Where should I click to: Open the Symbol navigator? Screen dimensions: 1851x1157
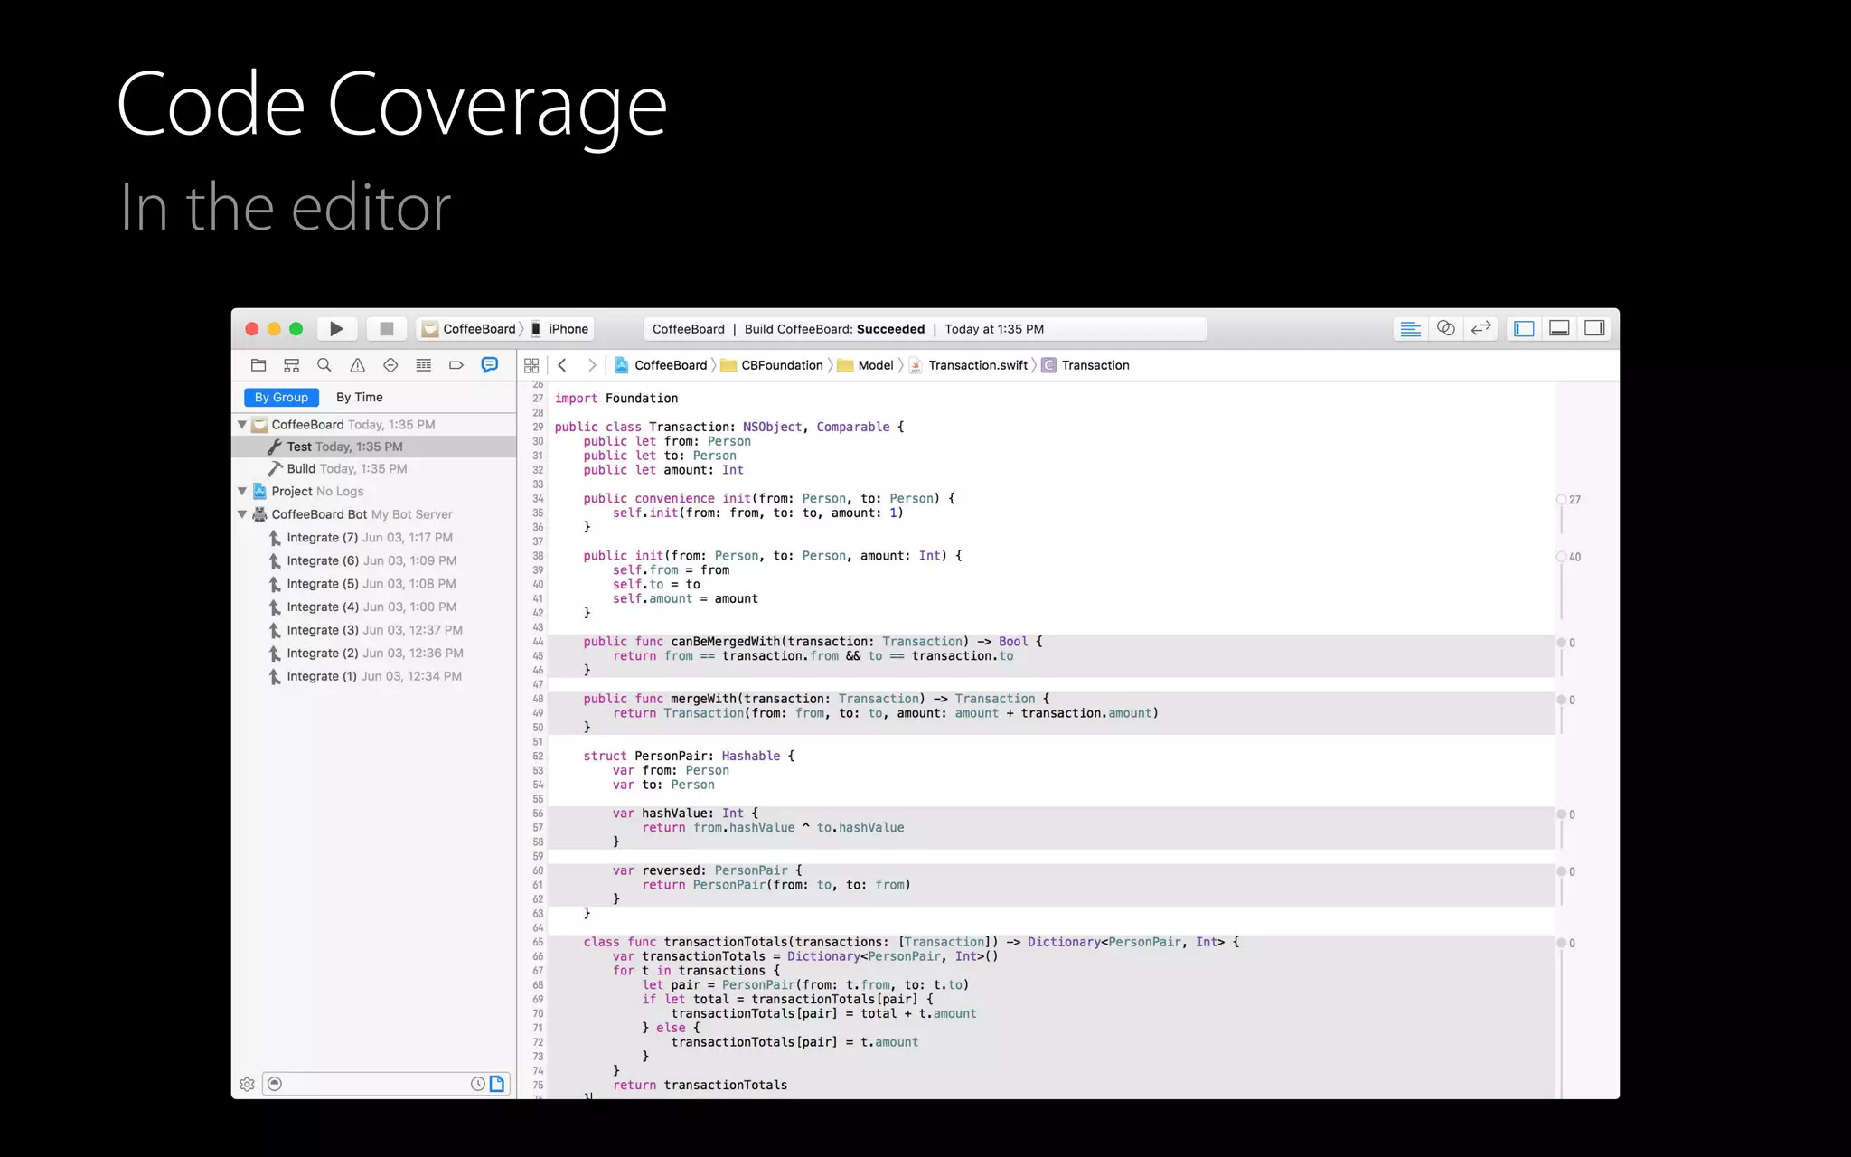click(291, 365)
